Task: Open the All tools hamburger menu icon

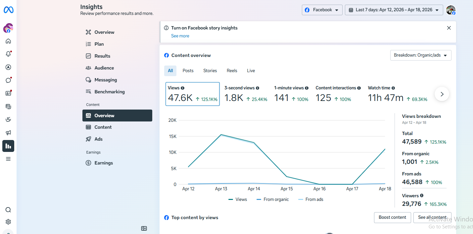Action: (8, 159)
